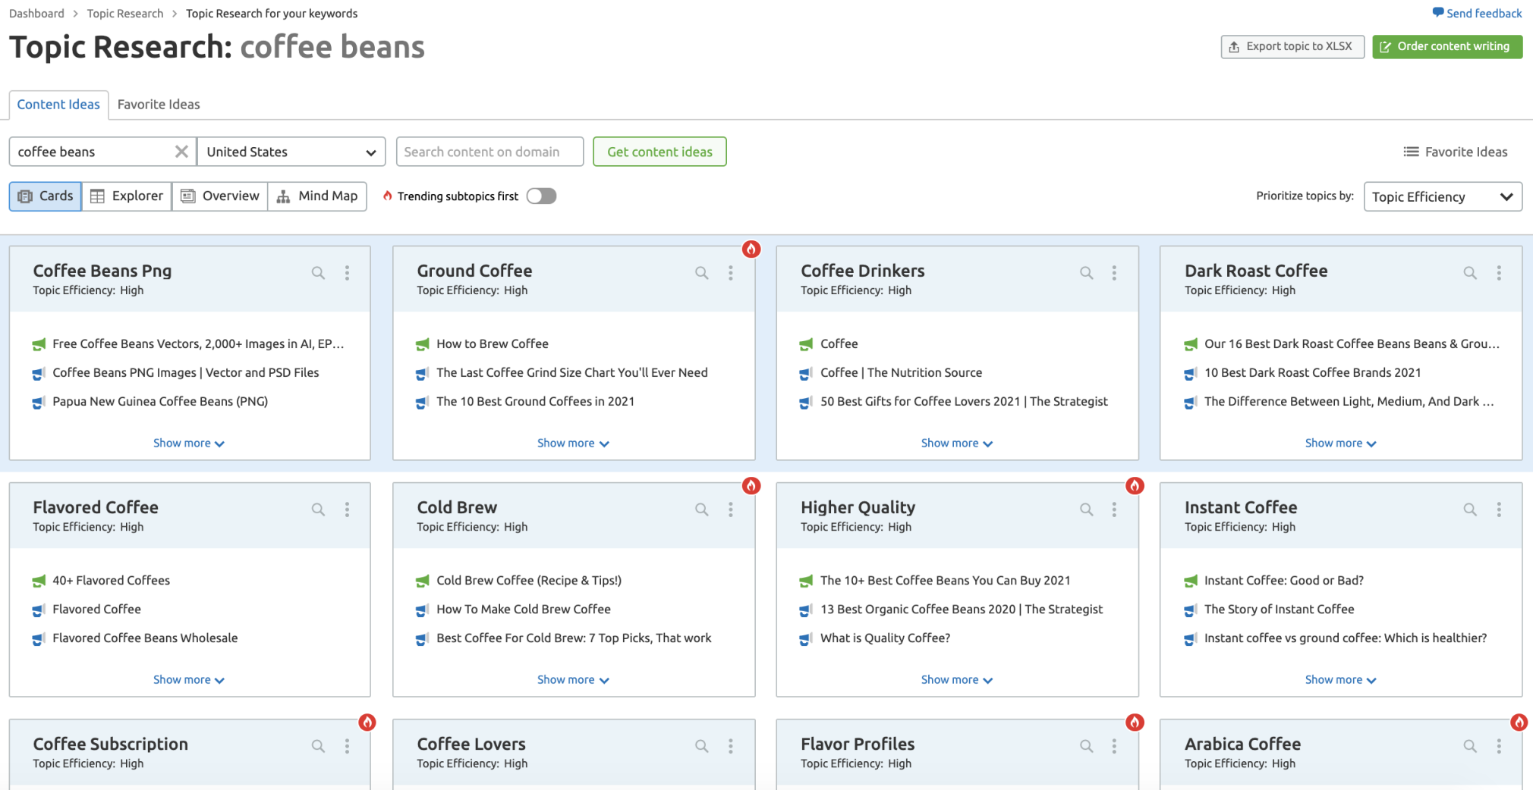
Task: Click search icon on Higher Quality card
Action: click(x=1087, y=509)
